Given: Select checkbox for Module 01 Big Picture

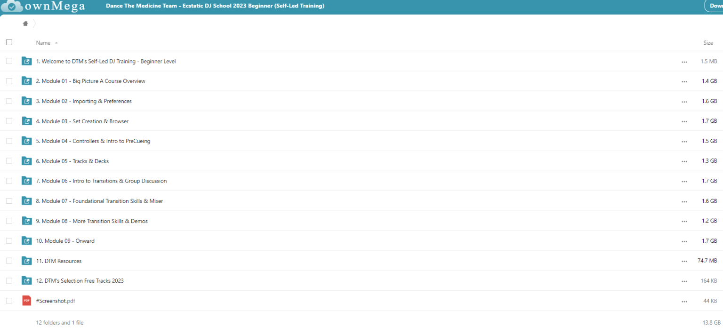Looking at the screenshot, I should pyautogui.click(x=9, y=81).
